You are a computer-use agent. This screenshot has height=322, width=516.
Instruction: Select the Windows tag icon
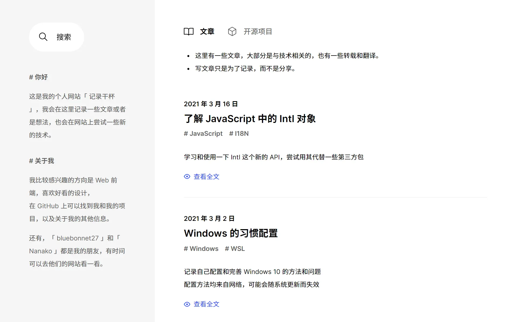[x=186, y=248]
